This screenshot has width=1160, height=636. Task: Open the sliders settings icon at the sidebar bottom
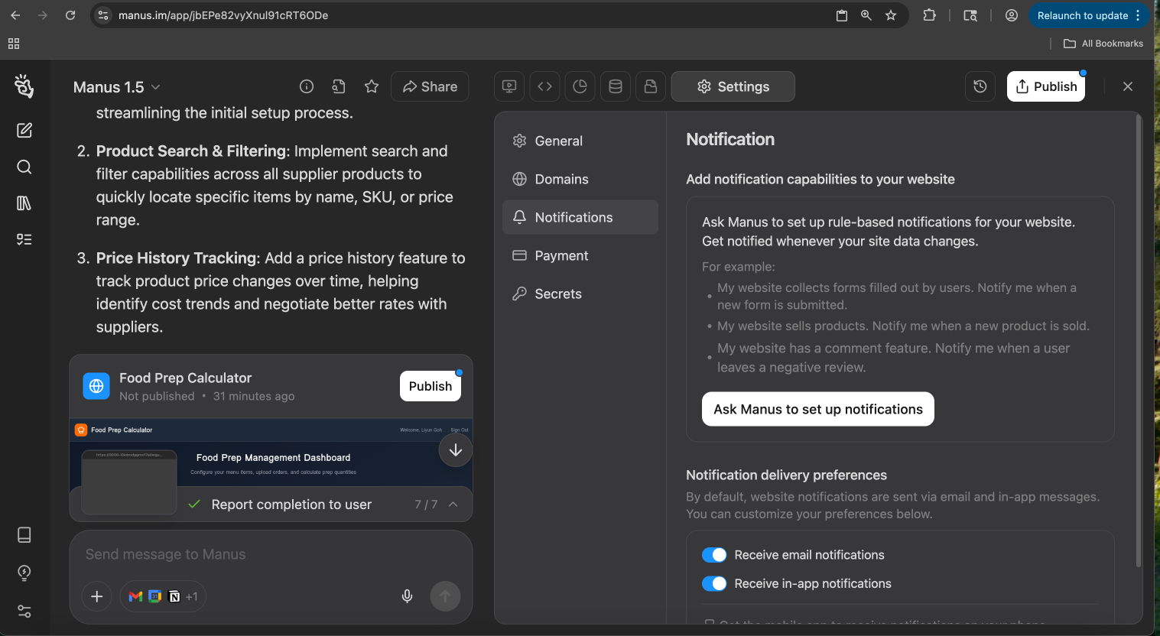pyautogui.click(x=24, y=612)
